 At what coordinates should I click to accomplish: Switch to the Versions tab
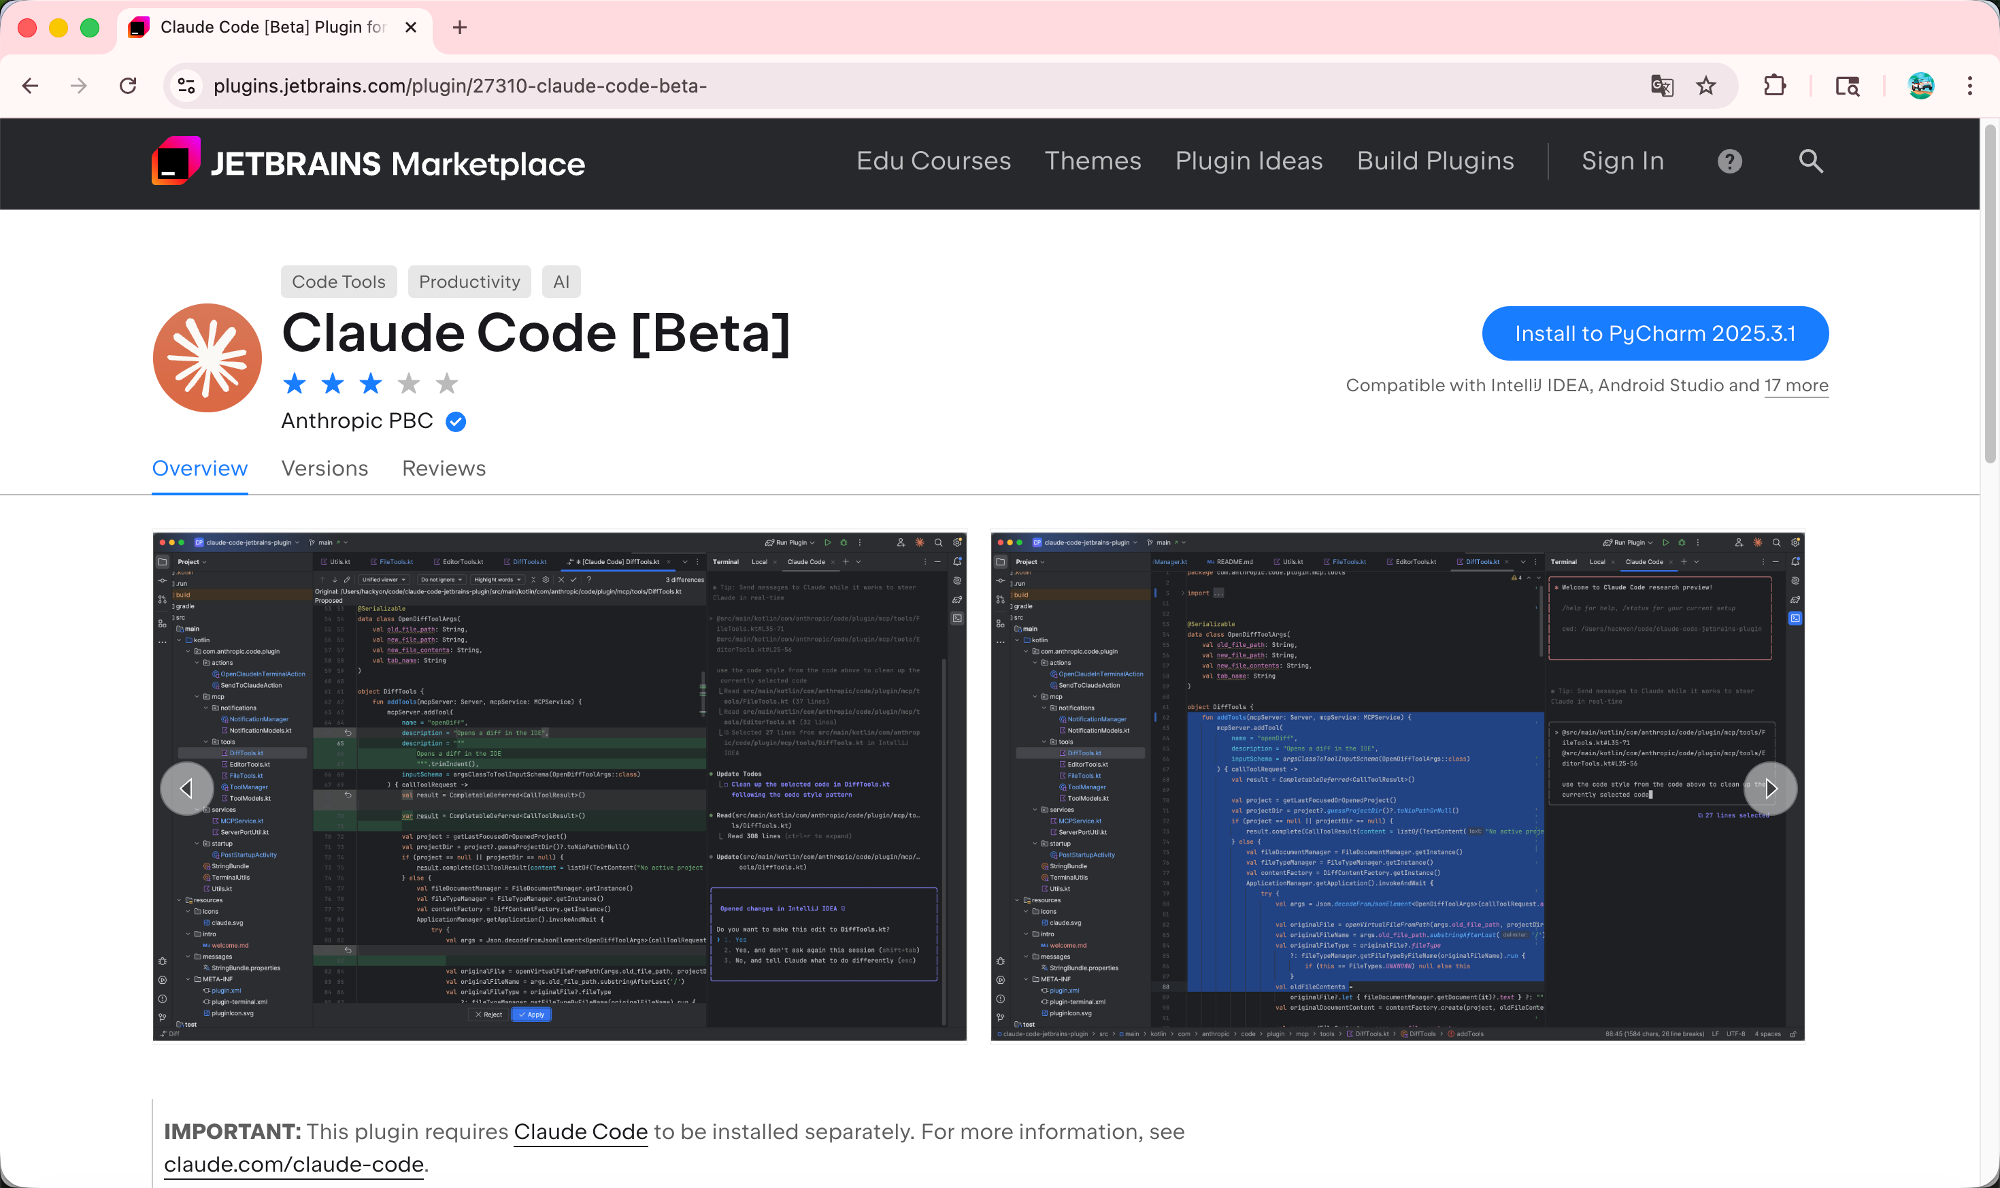coord(324,468)
